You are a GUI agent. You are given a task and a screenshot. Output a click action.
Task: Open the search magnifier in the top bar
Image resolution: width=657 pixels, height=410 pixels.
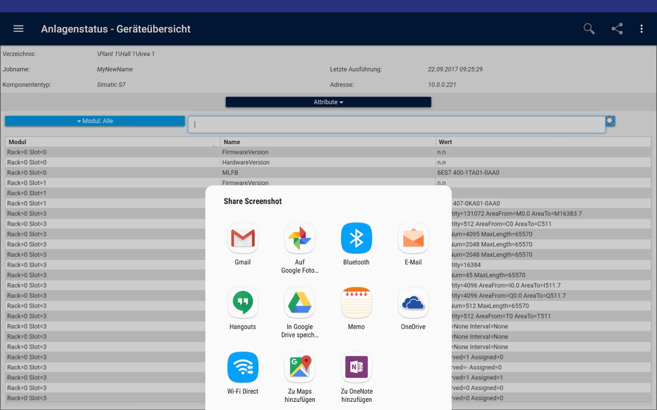click(x=589, y=28)
